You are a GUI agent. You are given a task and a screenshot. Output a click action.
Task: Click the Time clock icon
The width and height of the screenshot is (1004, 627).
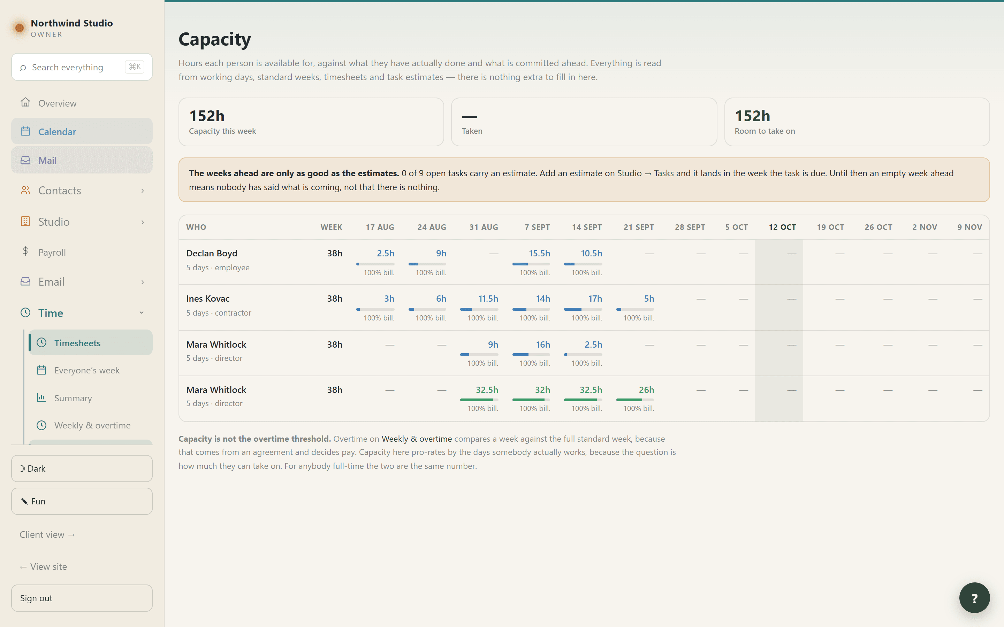tap(25, 313)
